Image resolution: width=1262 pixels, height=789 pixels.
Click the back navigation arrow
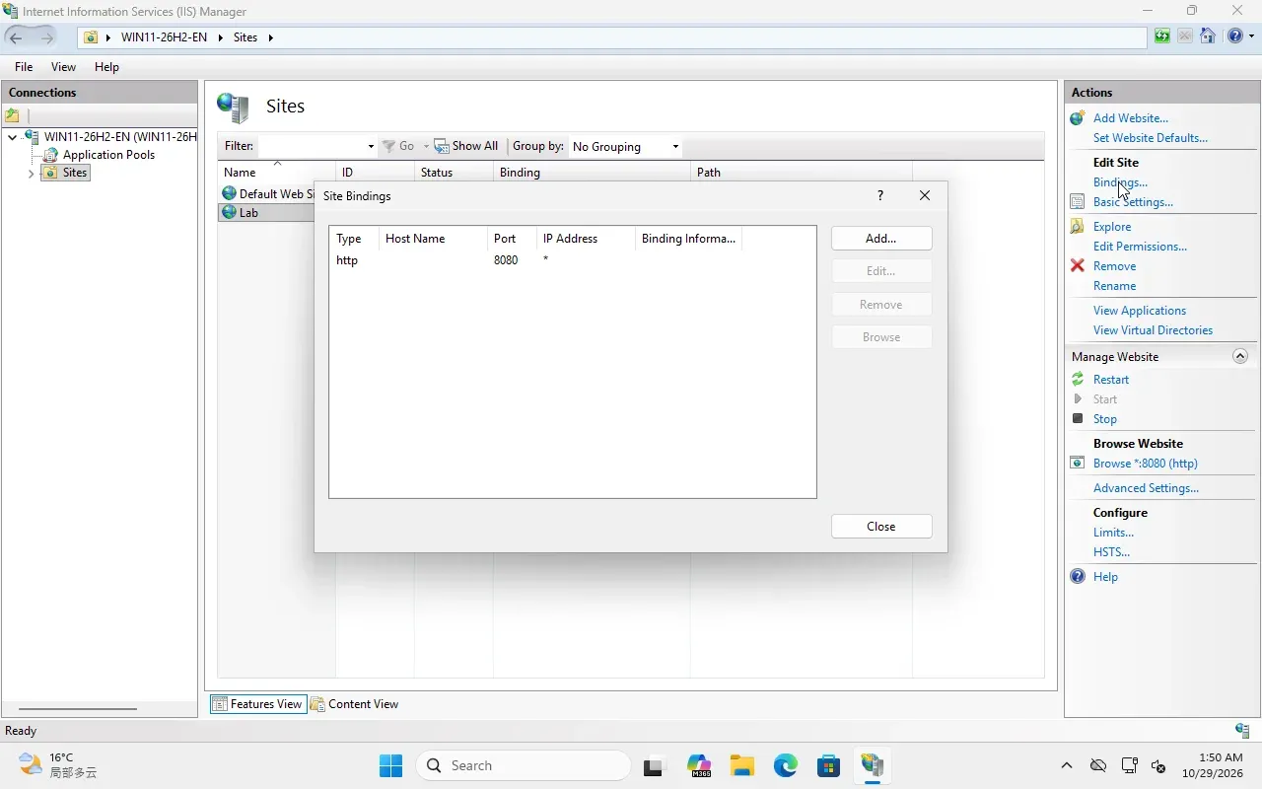16,37
